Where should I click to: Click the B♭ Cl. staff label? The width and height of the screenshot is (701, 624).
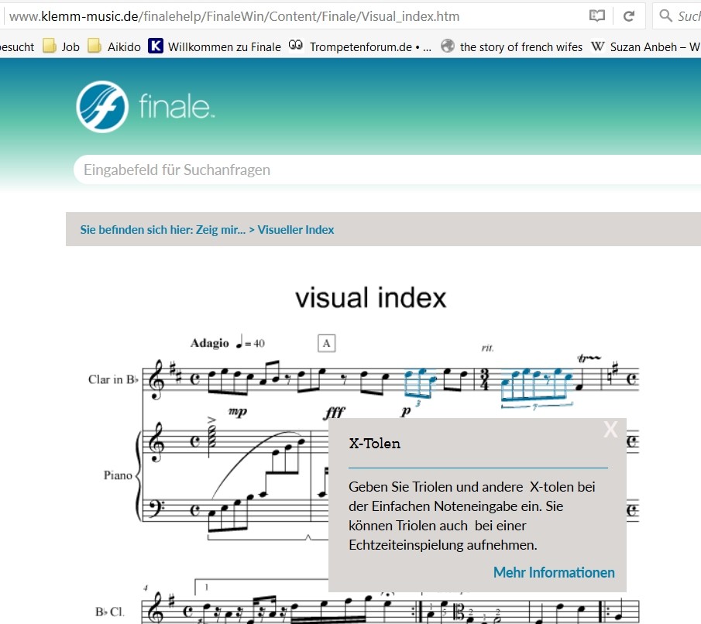pos(109,612)
